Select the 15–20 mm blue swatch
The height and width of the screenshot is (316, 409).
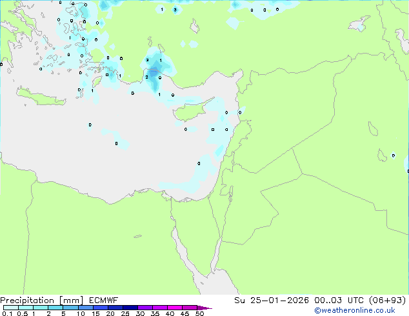[x=100, y=308]
